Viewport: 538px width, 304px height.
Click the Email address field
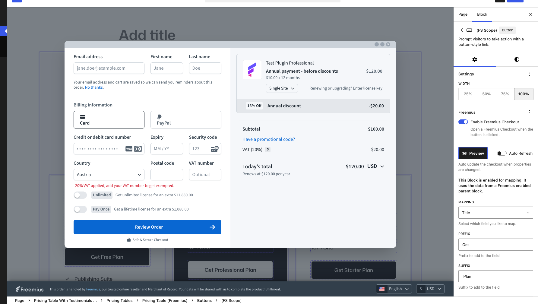[x=109, y=68]
